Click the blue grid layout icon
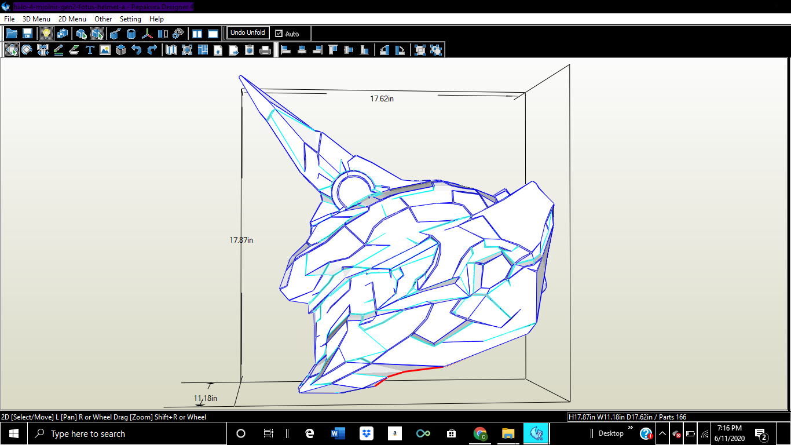This screenshot has height=445, width=791. pos(203,50)
